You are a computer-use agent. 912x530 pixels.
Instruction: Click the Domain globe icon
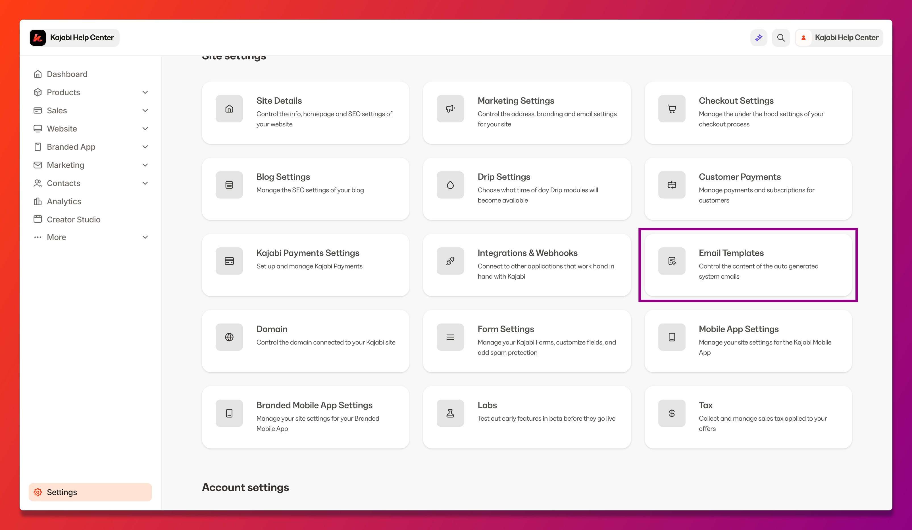pyautogui.click(x=229, y=337)
